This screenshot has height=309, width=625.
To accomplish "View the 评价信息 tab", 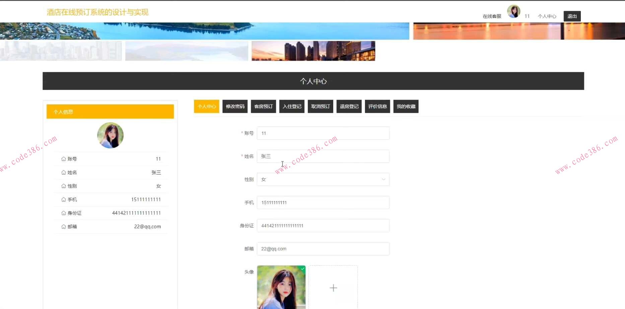I will tap(377, 106).
